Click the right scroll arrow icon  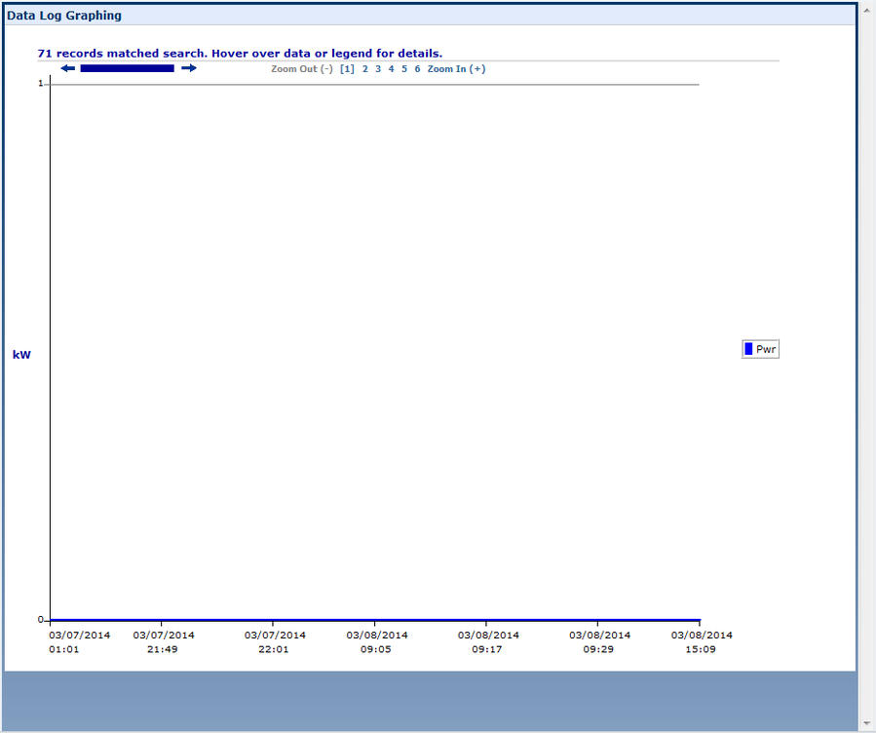click(x=189, y=68)
